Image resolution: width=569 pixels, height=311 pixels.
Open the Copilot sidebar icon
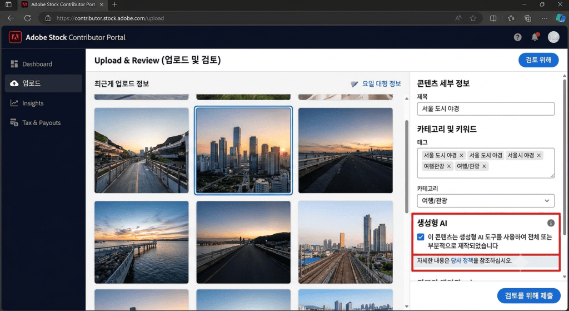[x=561, y=18]
